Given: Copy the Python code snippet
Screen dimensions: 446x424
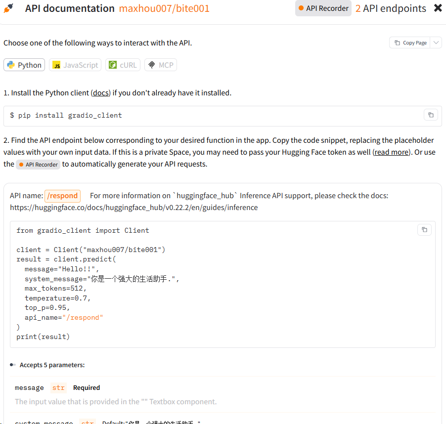Looking at the screenshot, I should [x=424, y=230].
